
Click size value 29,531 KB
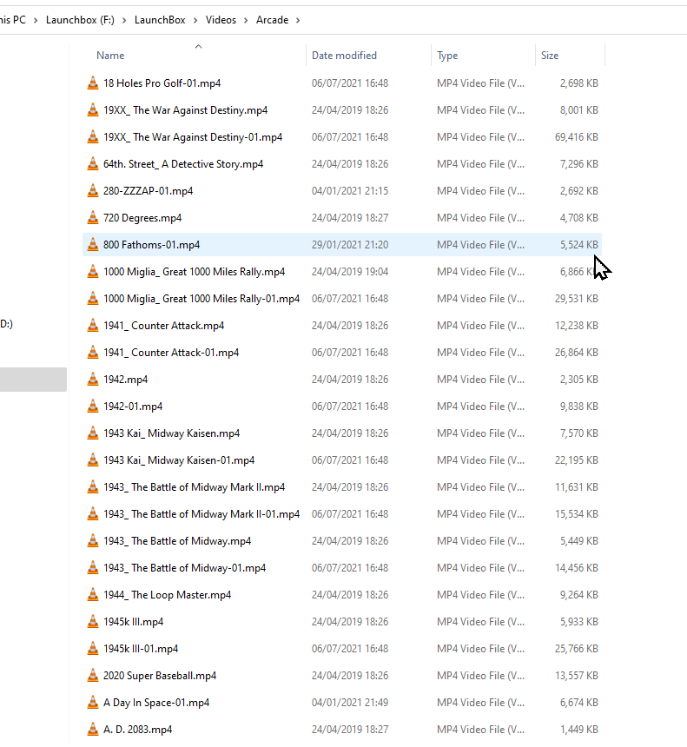[x=576, y=298]
